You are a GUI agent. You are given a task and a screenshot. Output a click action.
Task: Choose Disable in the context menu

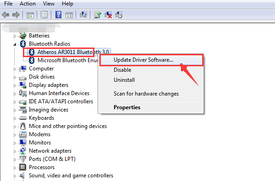pyautogui.click(x=152, y=70)
